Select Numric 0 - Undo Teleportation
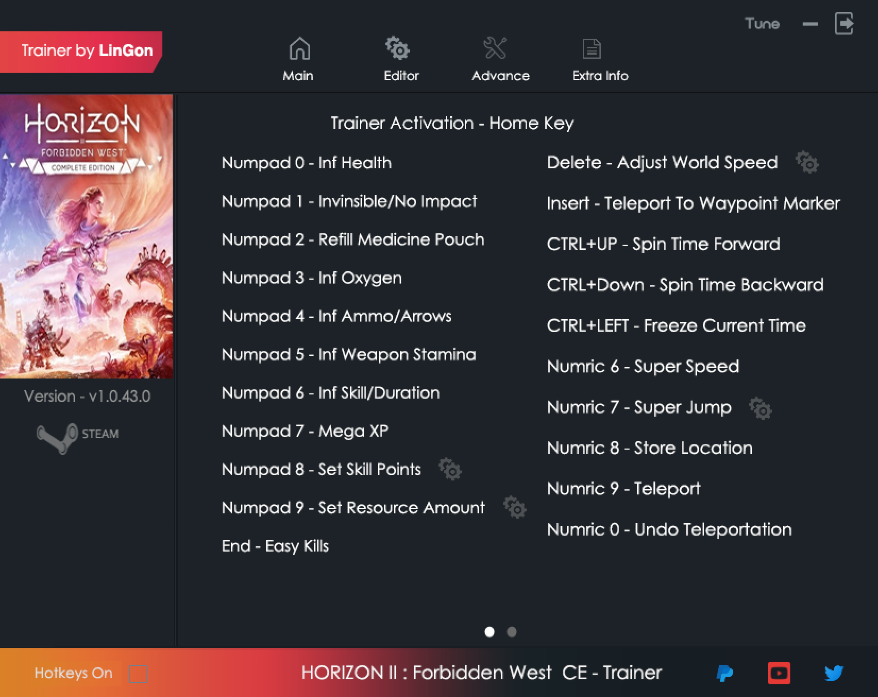Screen dimensions: 878x697 pyautogui.click(x=669, y=530)
